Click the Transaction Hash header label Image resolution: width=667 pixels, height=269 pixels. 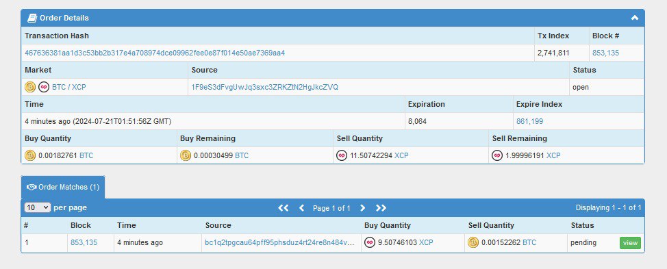pos(57,36)
